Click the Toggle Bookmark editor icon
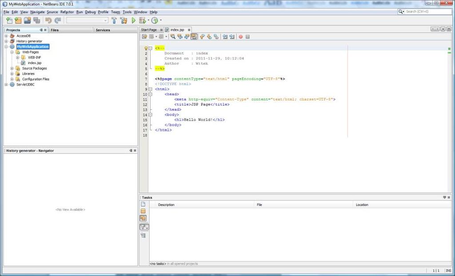The width and height of the screenshot is (455, 276). click(216, 36)
